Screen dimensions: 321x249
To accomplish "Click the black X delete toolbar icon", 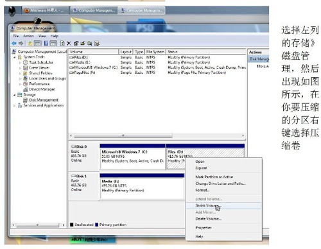I will click(69, 44).
